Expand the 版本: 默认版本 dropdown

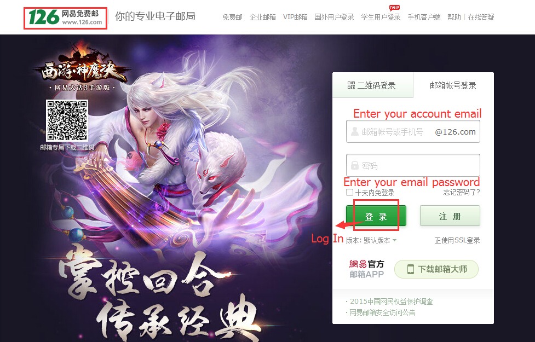tap(371, 240)
